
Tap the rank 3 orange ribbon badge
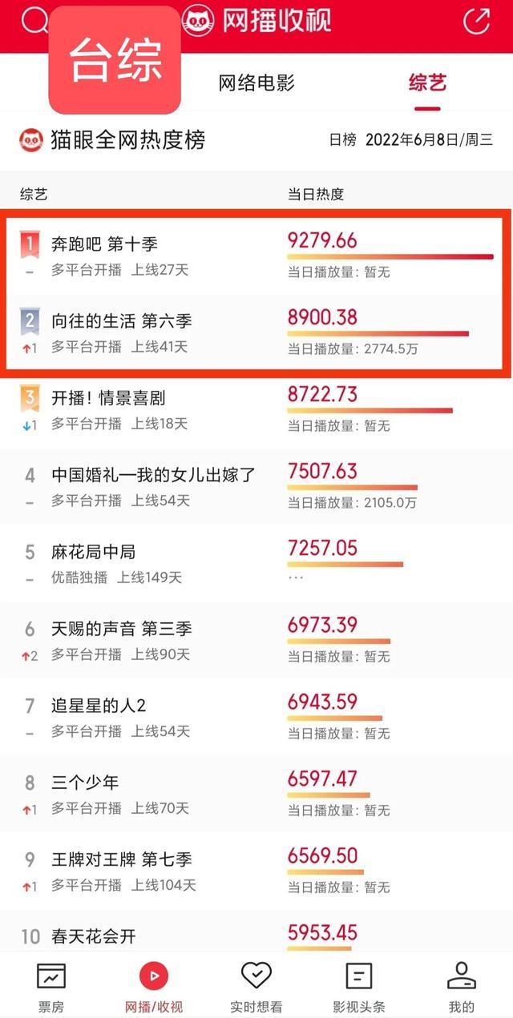(x=30, y=398)
